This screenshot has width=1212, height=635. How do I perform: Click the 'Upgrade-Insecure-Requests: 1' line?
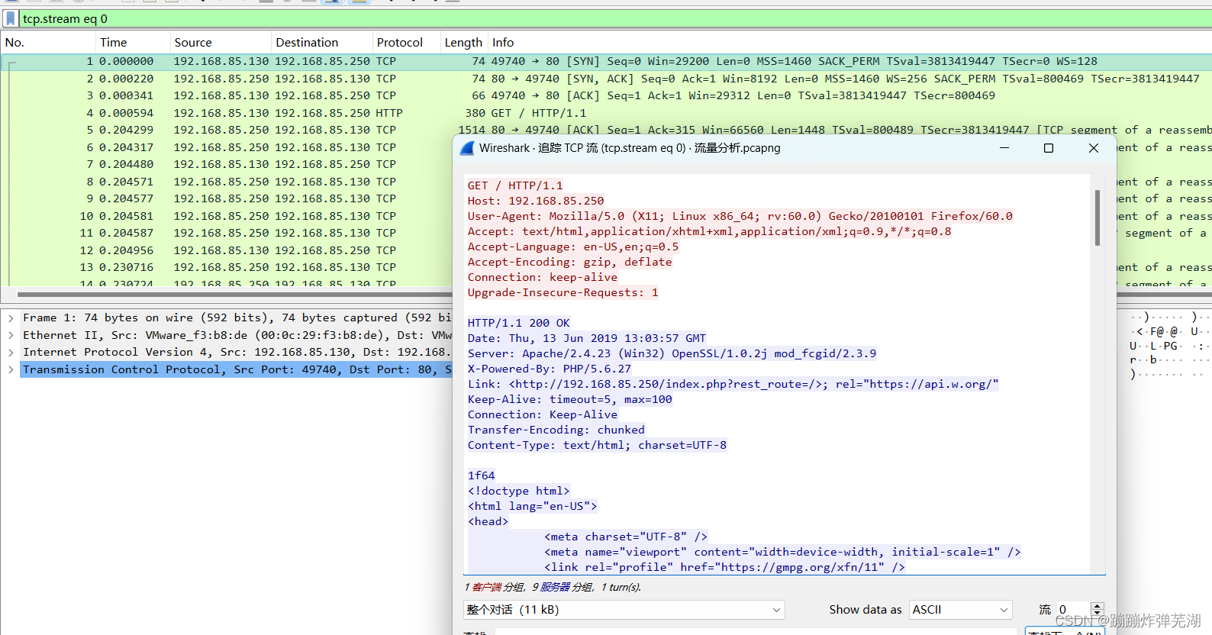tap(563, 292)
